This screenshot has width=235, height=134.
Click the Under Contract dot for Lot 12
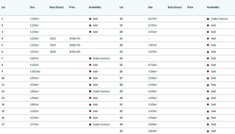(x=90, y=91)
